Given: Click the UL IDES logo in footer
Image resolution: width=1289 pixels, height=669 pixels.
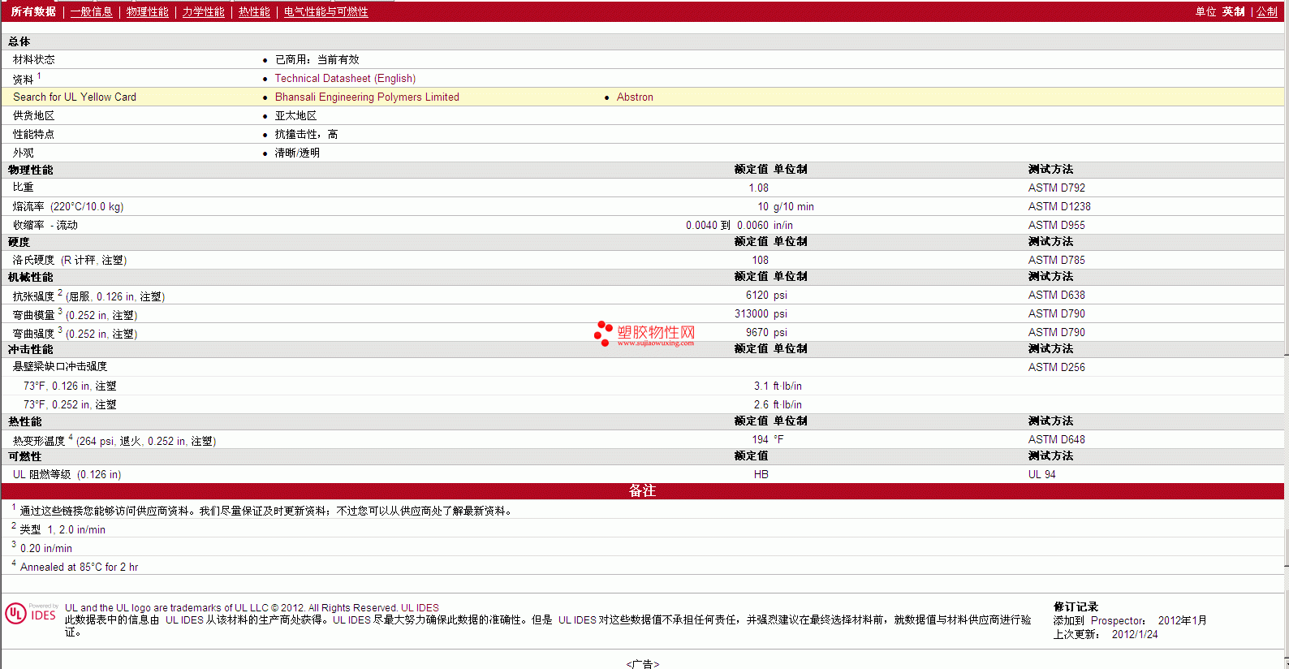Looking at the screenshot, I should click(31, 614).
